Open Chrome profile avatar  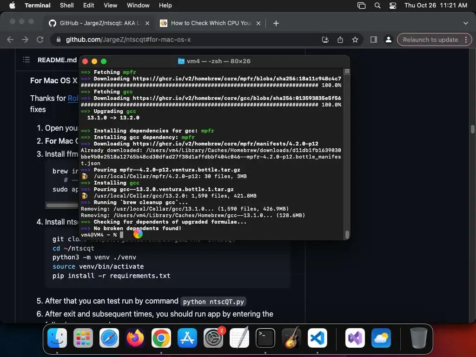(x=388, y=40)
